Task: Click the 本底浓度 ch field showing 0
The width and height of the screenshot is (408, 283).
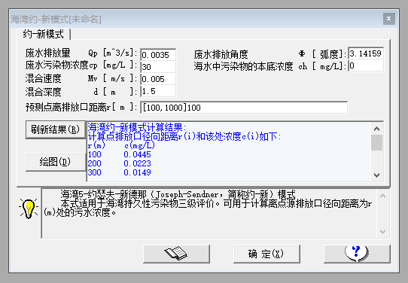Action: (366, 65)
